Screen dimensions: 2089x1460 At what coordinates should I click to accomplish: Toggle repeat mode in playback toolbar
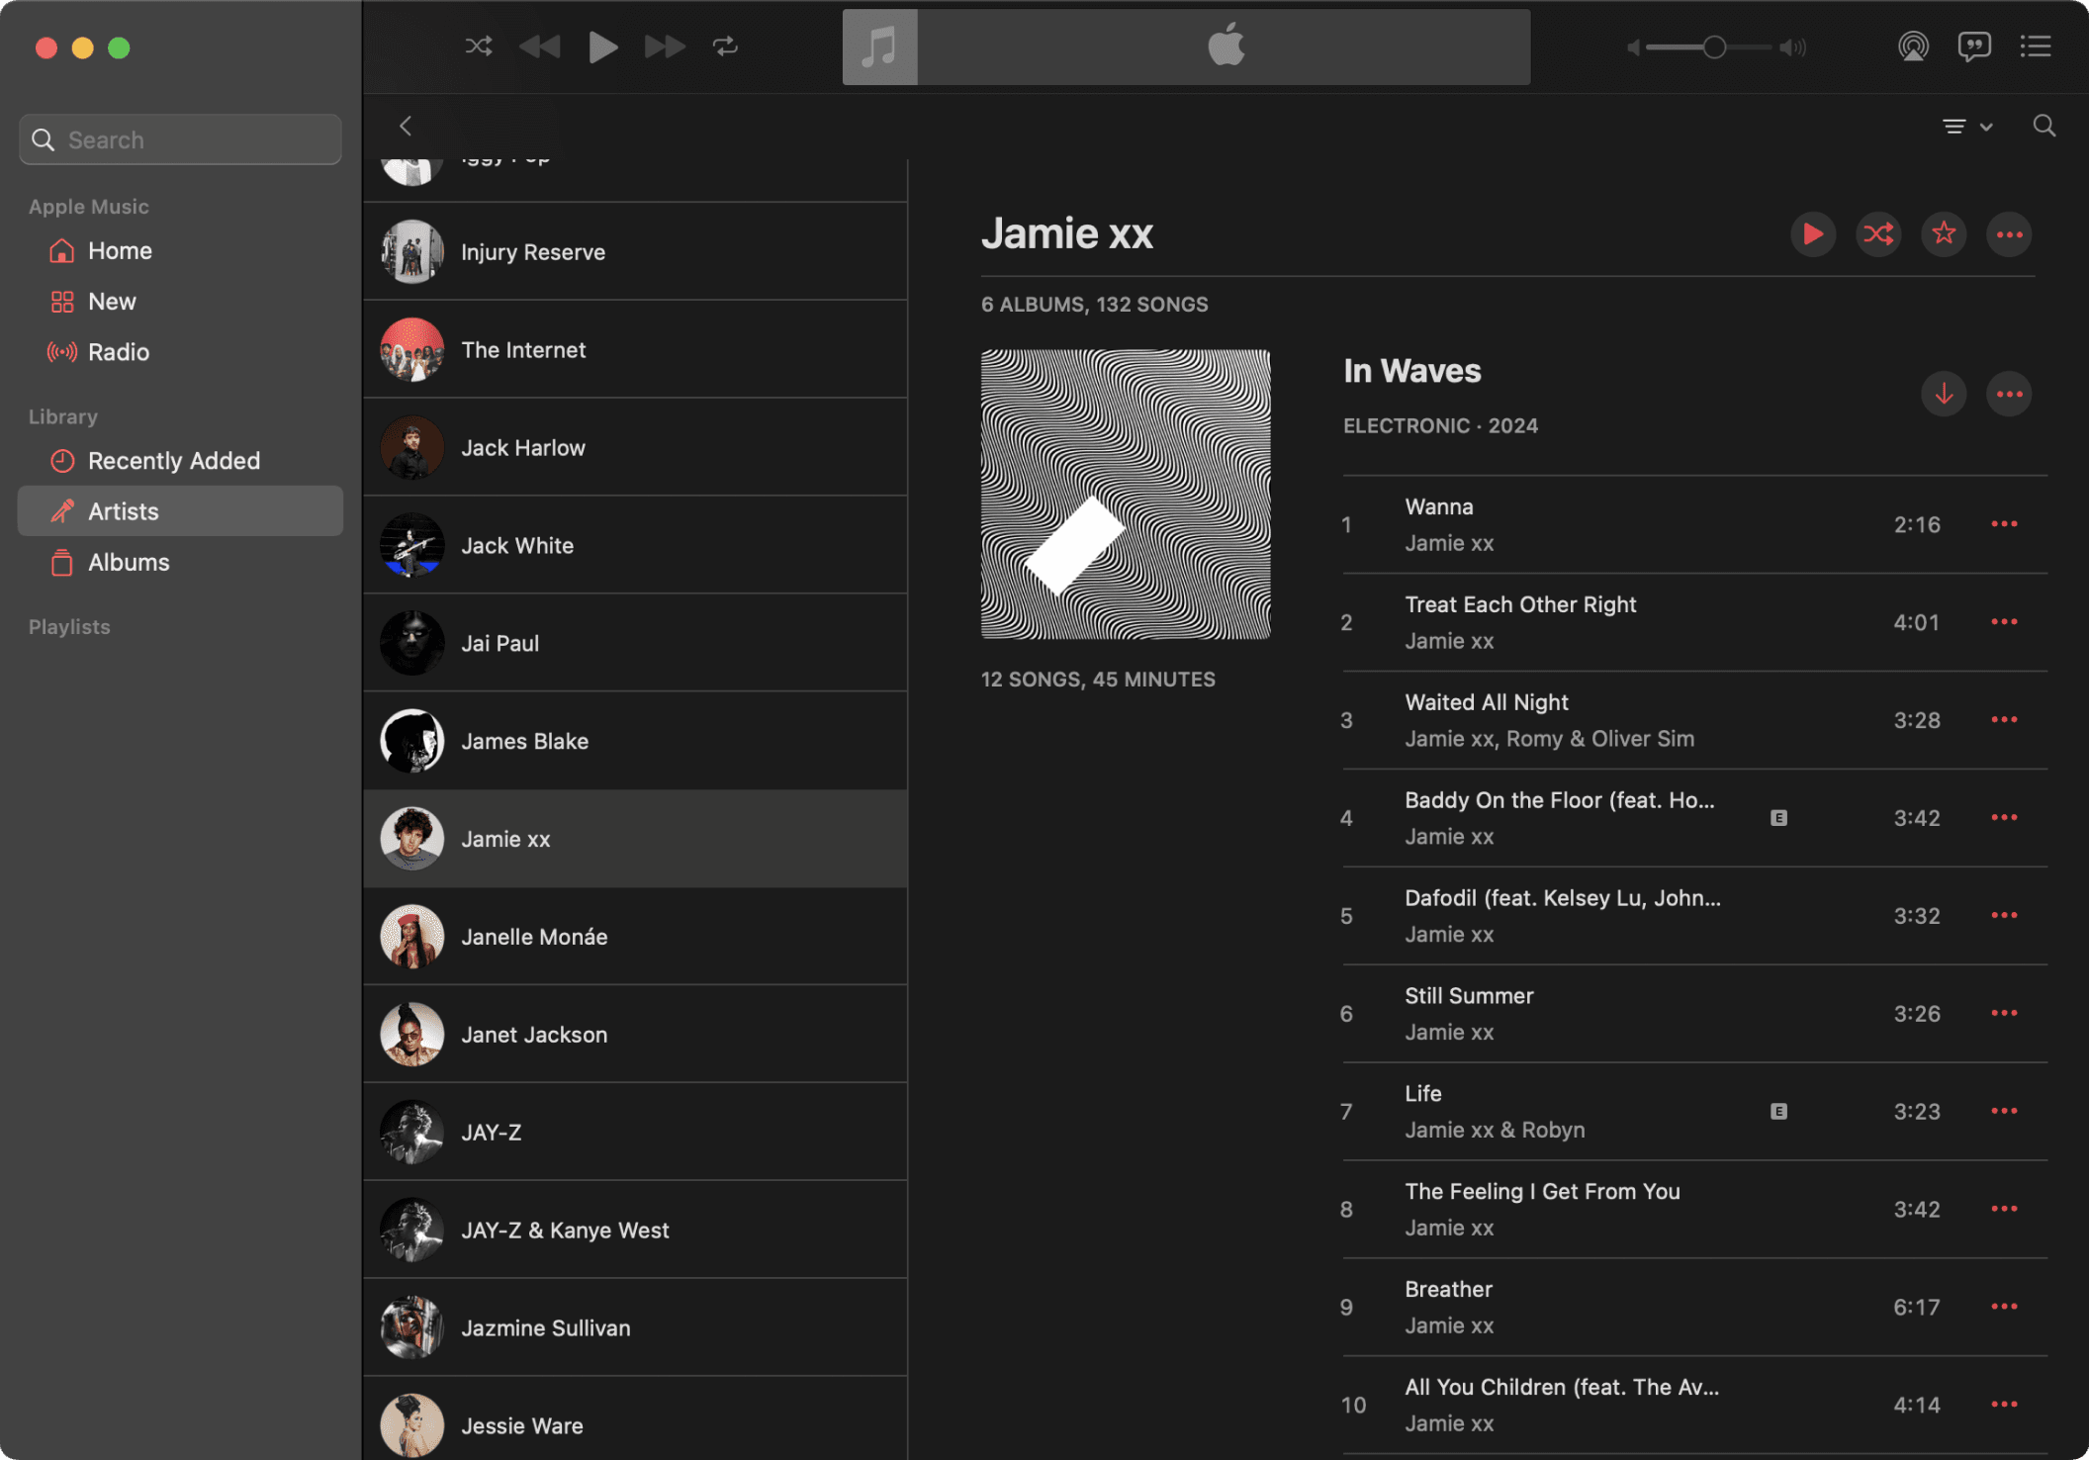[725, 46]
